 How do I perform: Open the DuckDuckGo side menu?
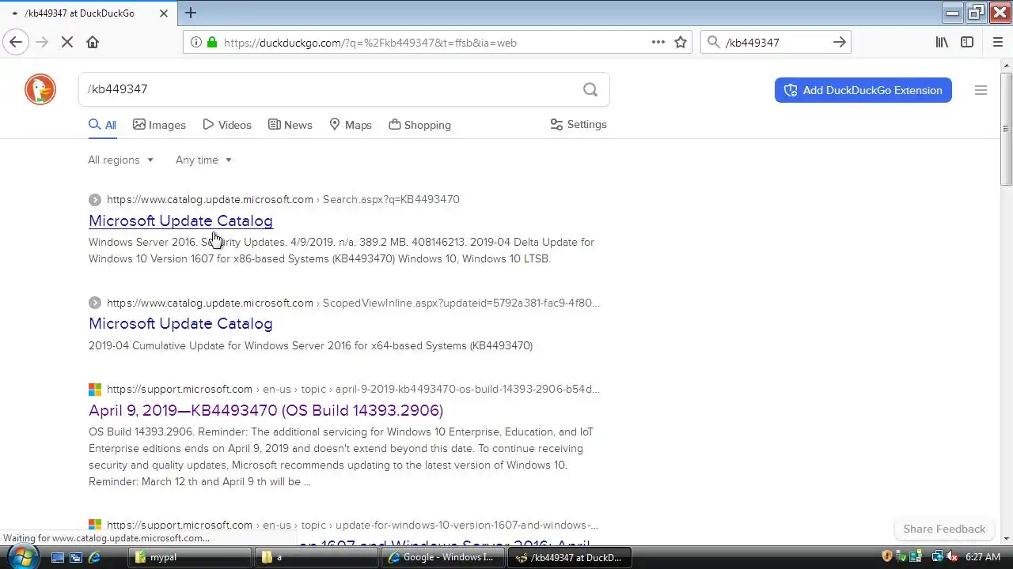click(x=981, y=90)
